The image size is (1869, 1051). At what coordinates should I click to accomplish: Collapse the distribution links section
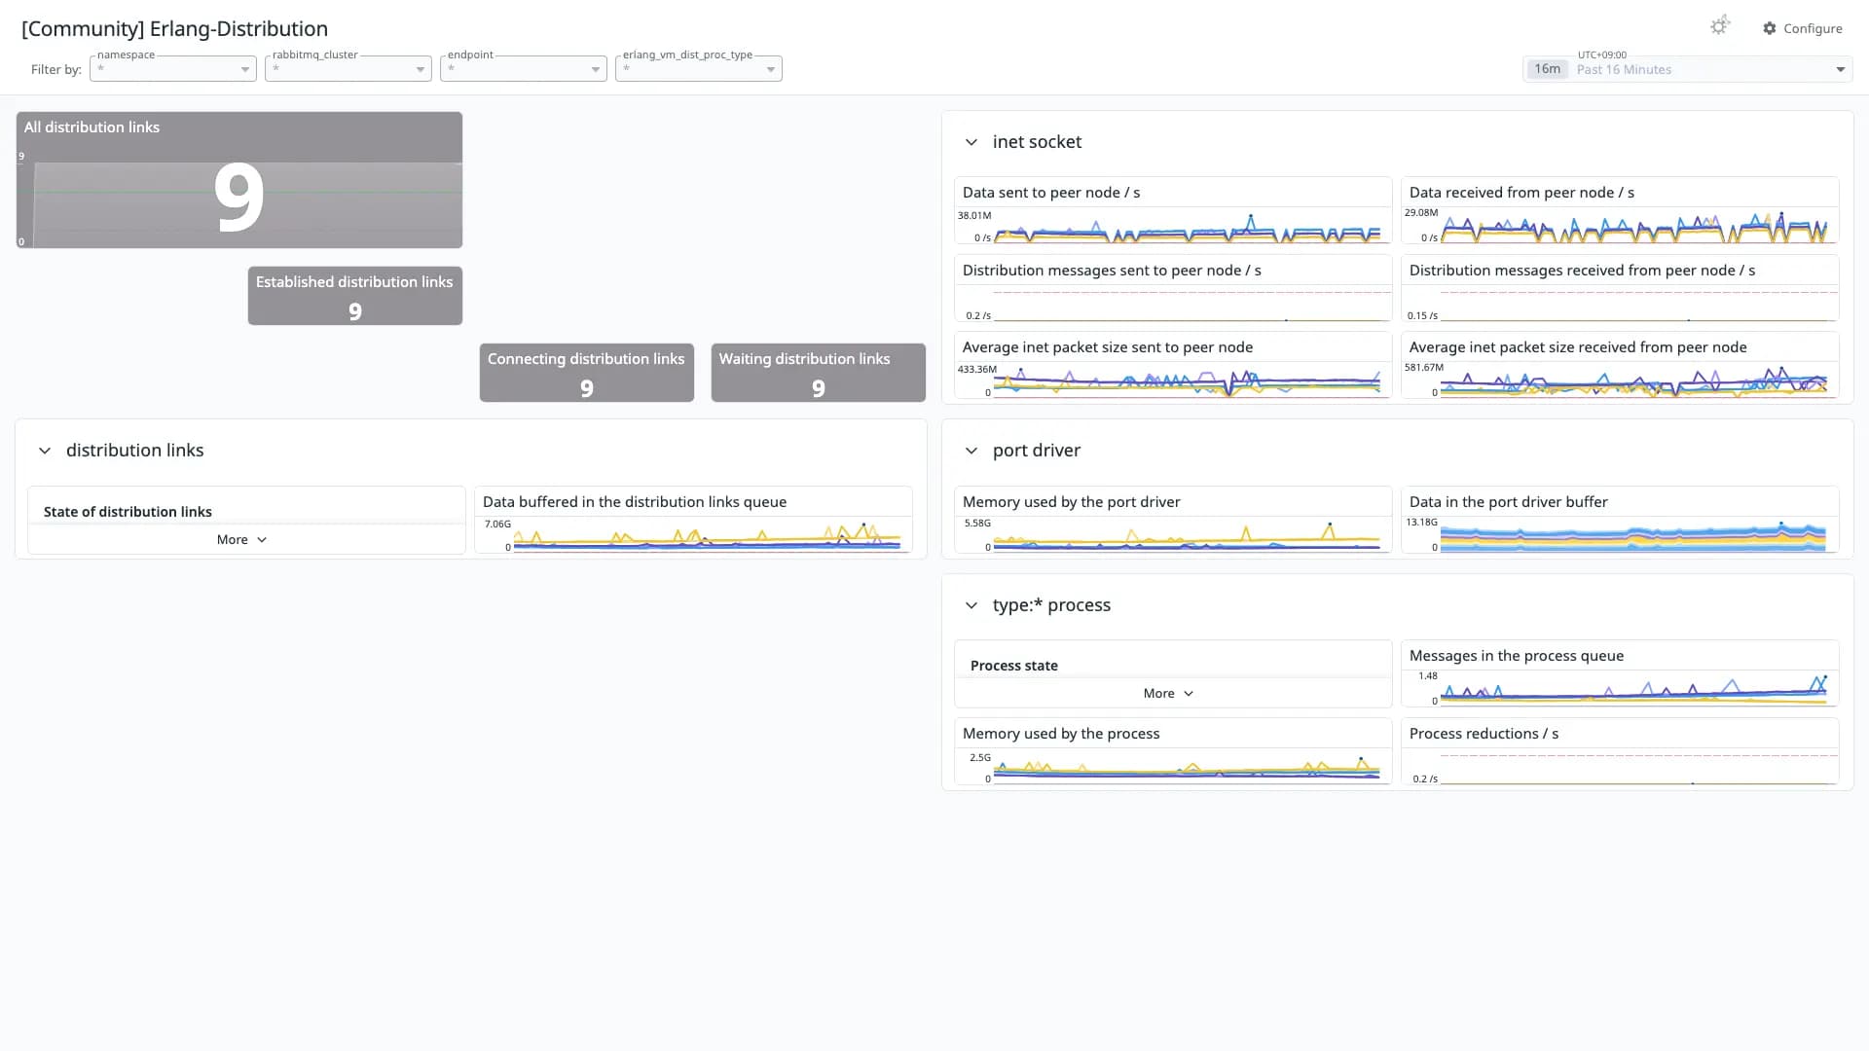(44, 451)
